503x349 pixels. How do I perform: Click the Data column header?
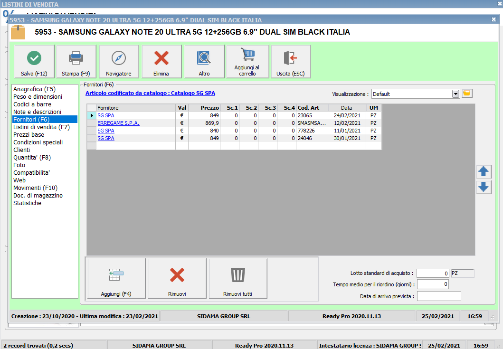347,108
